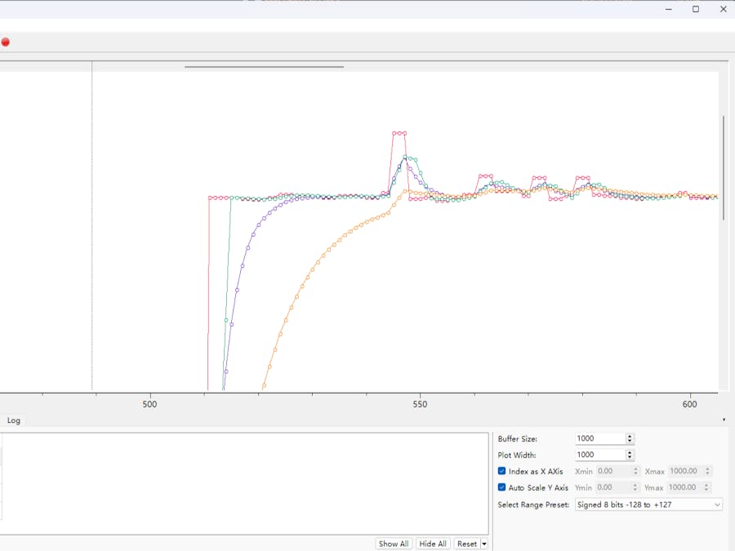This screenshot has height=551, width=735.
Task: Minimize the application window
Action: (x=669, y=9)
